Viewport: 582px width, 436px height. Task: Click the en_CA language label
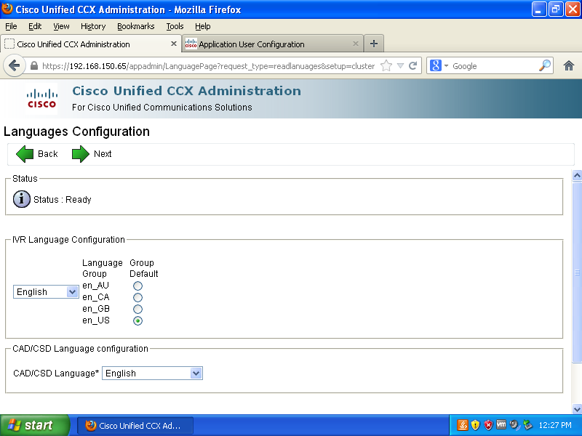[96, 297]
